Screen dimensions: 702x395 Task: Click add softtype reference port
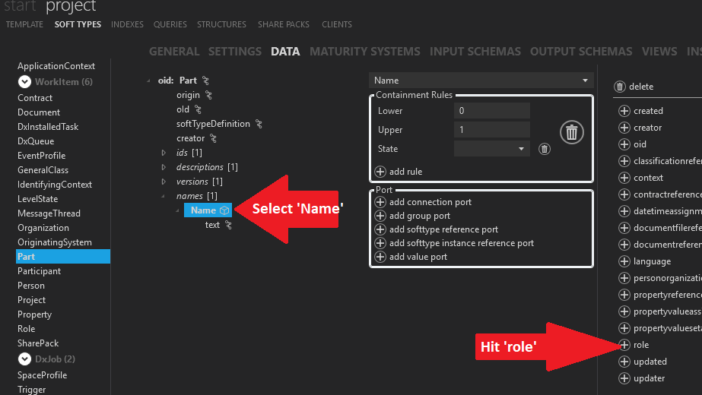point(443,229)
